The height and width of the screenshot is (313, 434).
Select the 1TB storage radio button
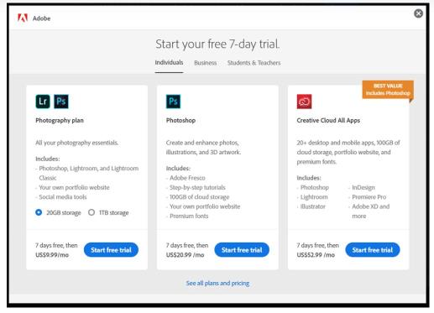coord(92,212)
